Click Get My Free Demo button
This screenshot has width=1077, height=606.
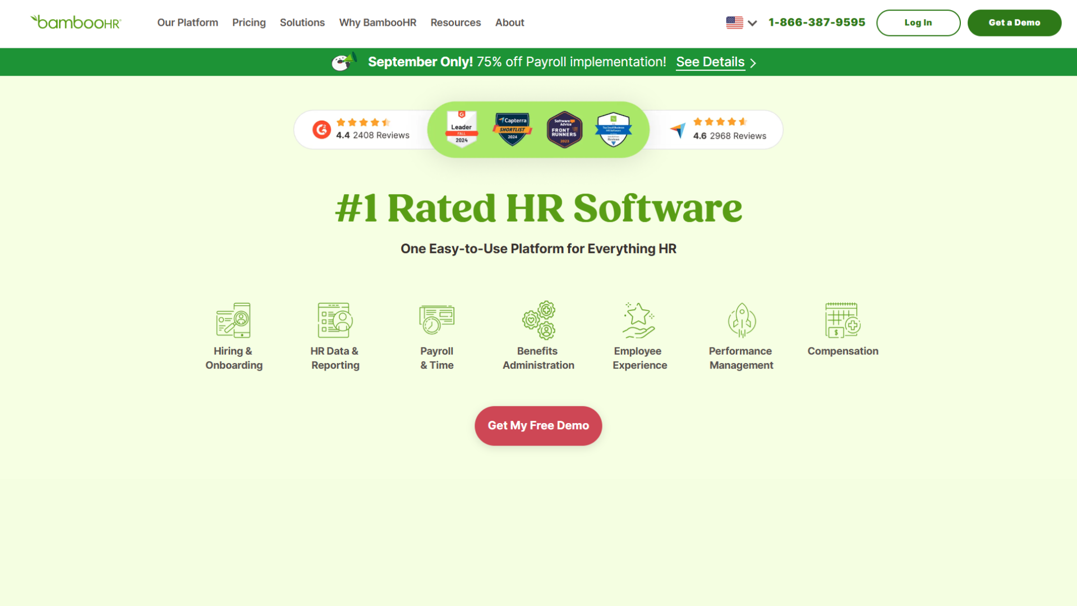pyautogui.click(x=538, y=426)
